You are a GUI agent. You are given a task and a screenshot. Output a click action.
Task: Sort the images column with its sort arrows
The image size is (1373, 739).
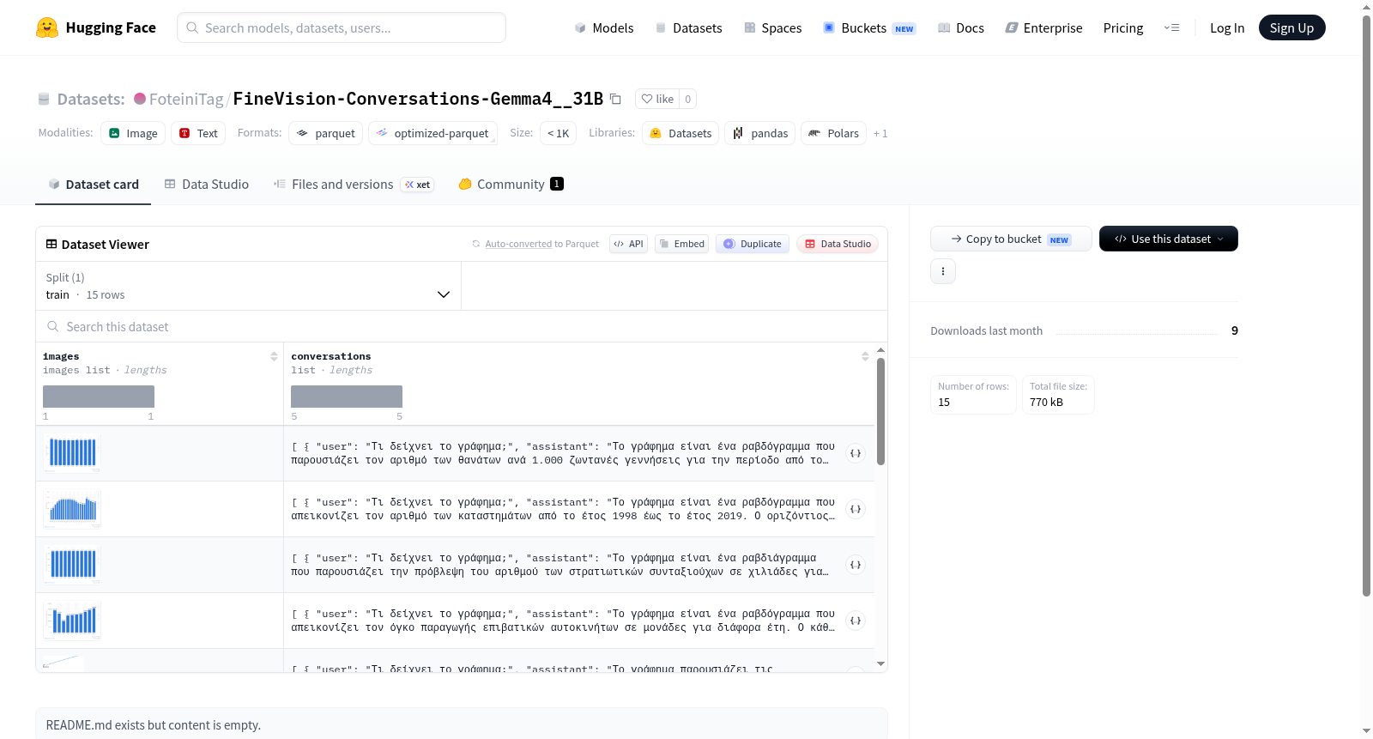274,356
